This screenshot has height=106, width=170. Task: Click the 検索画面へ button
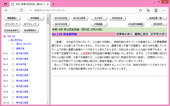pos(36,18)
